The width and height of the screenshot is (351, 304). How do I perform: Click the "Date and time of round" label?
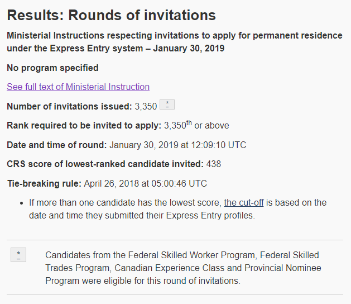coord(56,145)
